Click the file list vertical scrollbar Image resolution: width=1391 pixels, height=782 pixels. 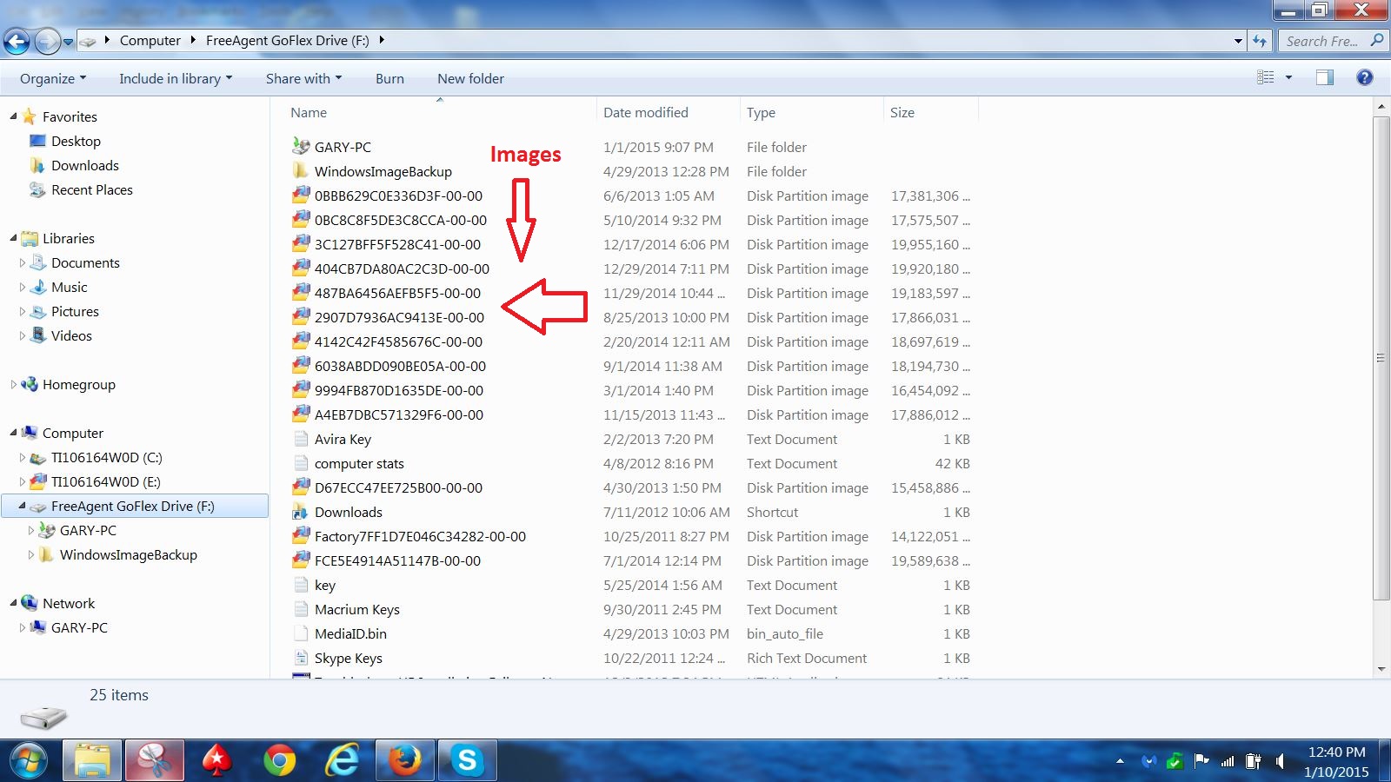coord(1381,357)
